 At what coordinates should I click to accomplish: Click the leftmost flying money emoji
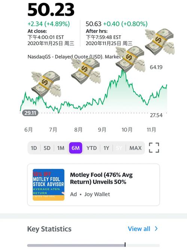(x=46, y=84)
